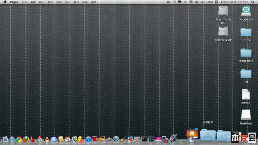Open the Documents folder stack in Dock
The image size is (258, 145).
click(224, 135)
